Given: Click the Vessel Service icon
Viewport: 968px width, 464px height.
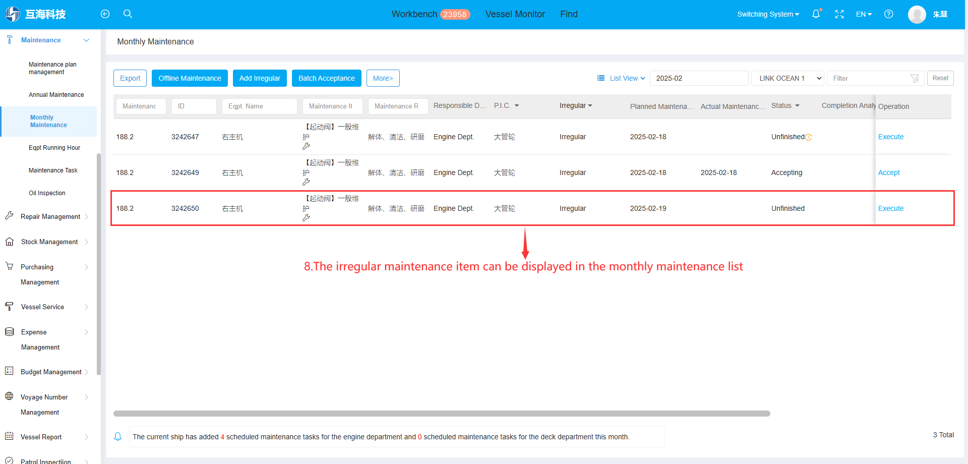Looking at the screenshot, I should [x=9, y=306].
